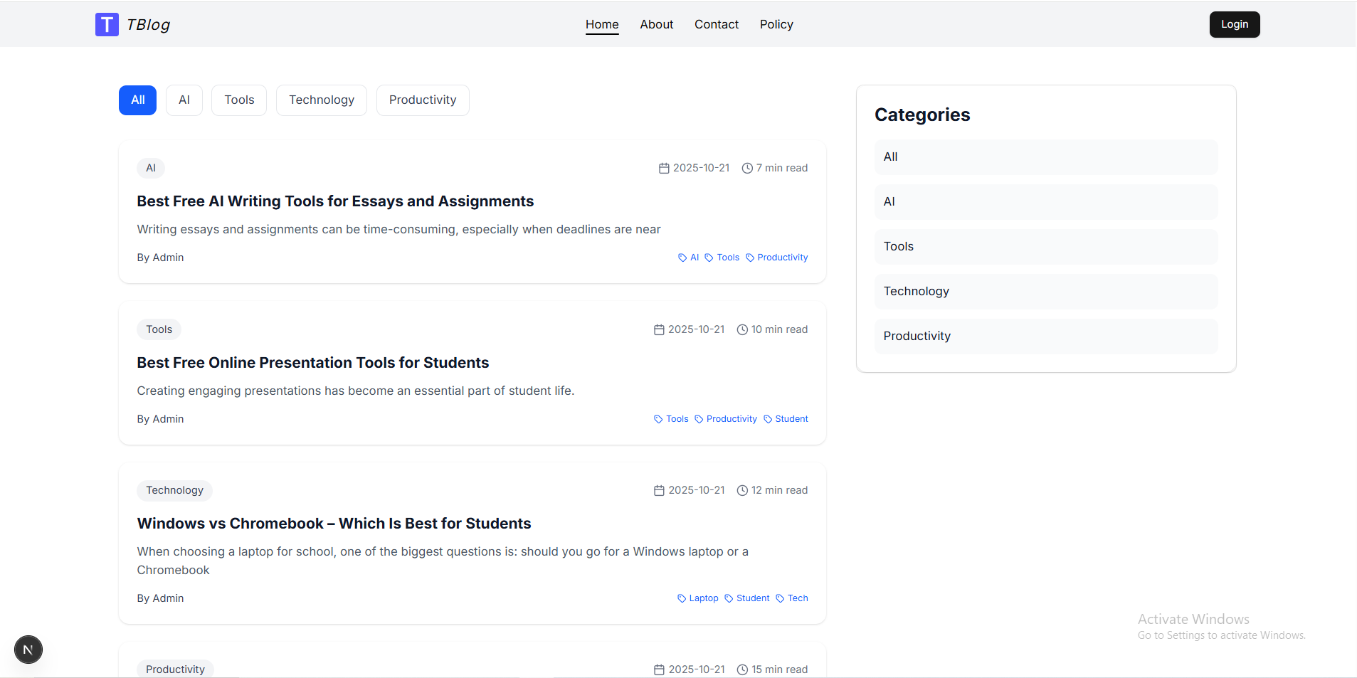Select Tools in the Categories sidebar

[1045, 246]
